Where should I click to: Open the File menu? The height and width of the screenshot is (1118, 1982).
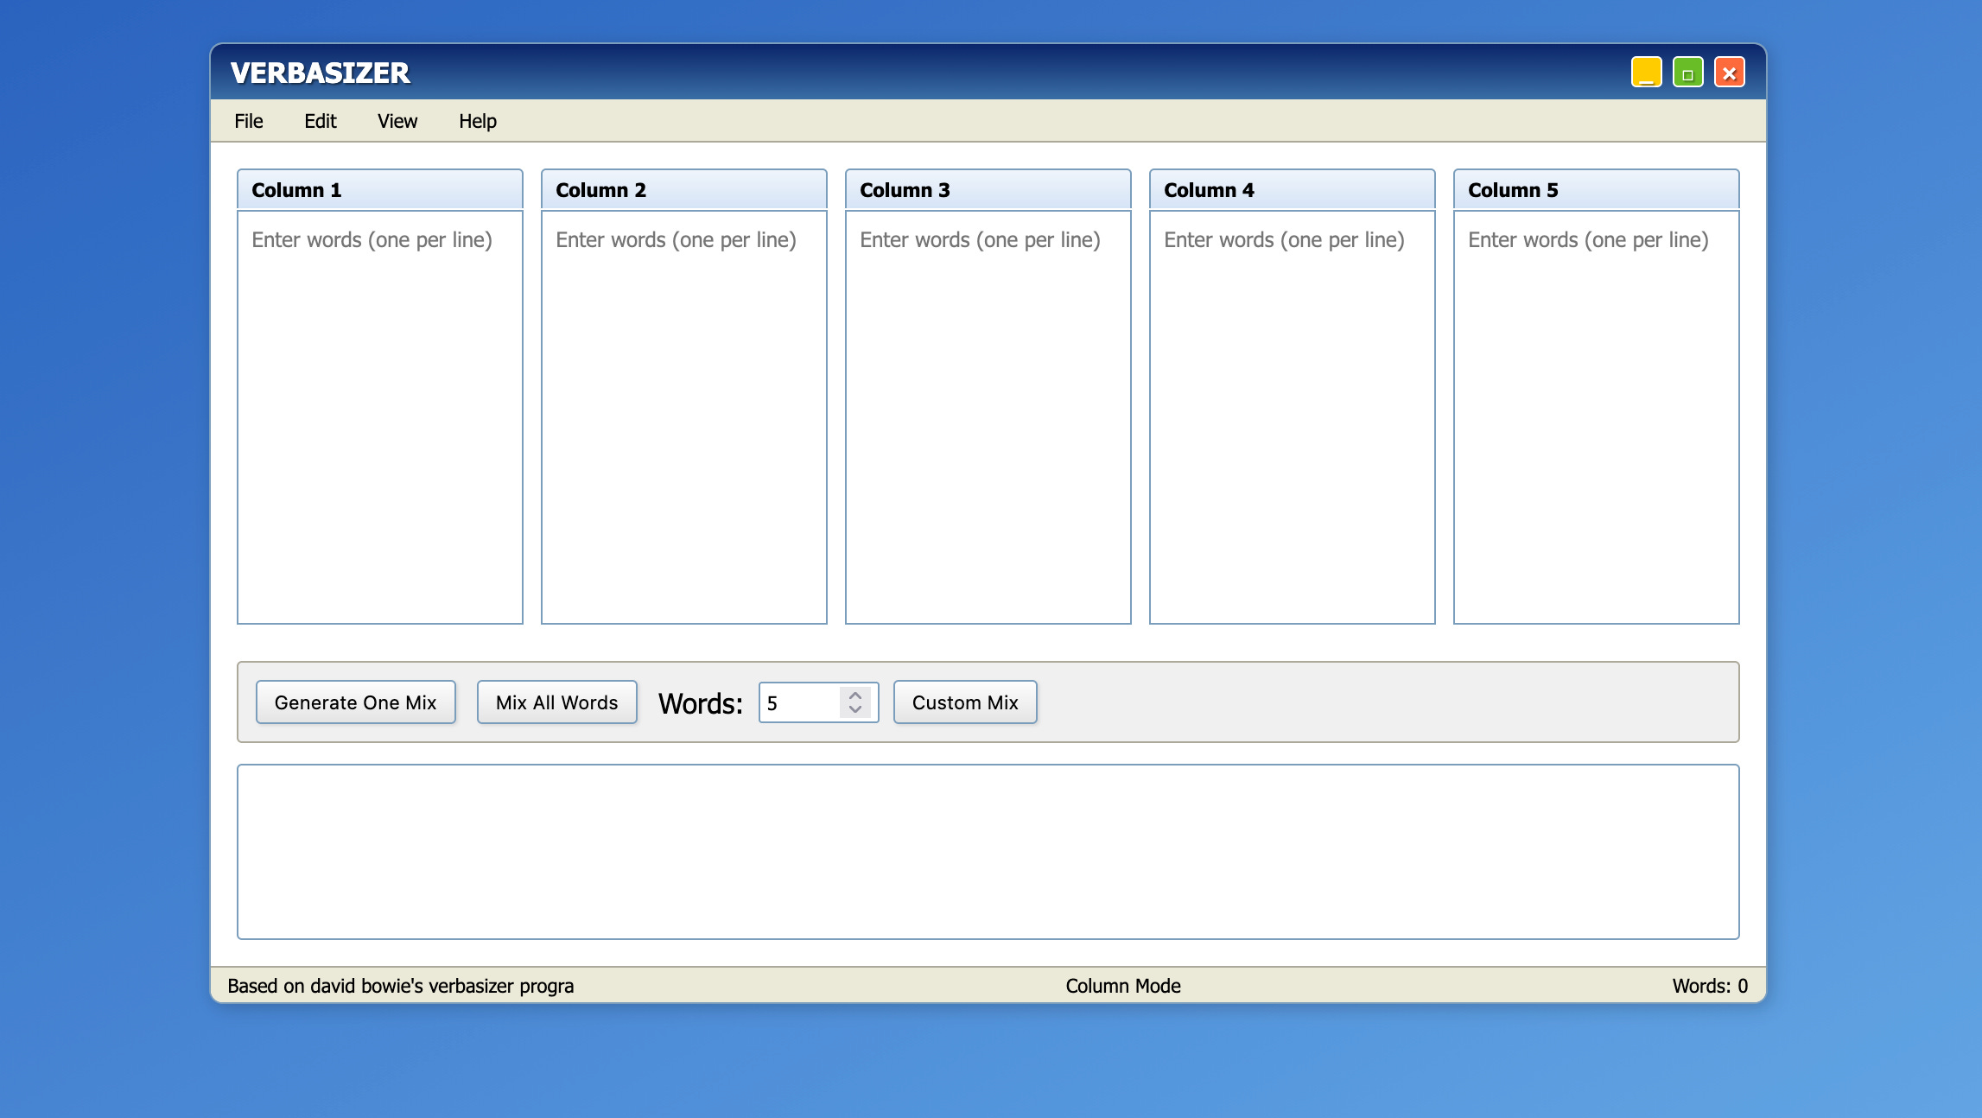[x=248, y=121]
